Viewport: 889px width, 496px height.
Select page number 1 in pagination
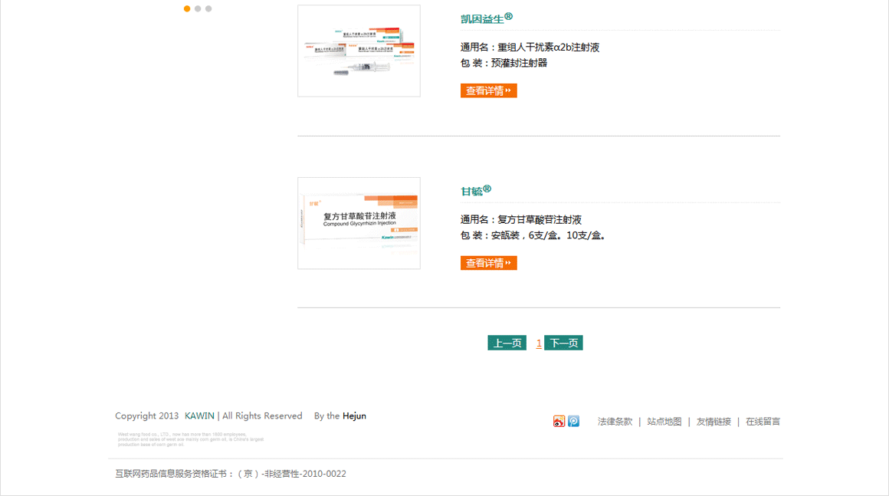pyautogui.click(x=539, y=343)
